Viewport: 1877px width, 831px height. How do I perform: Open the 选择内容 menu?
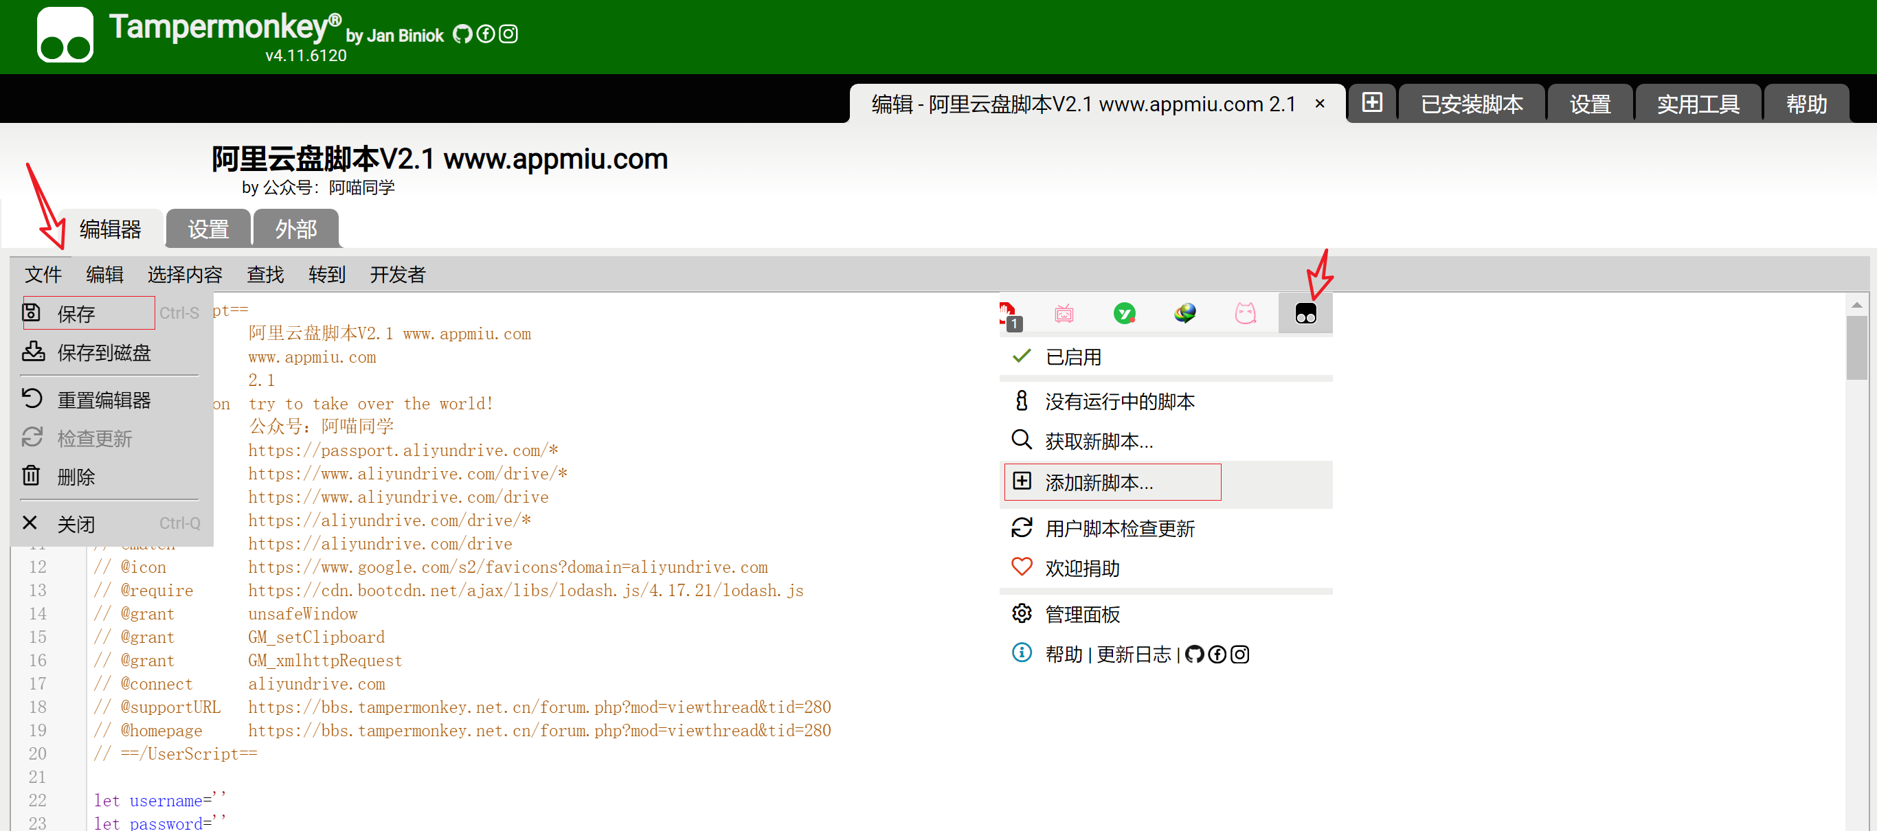(x=185, y=275)
